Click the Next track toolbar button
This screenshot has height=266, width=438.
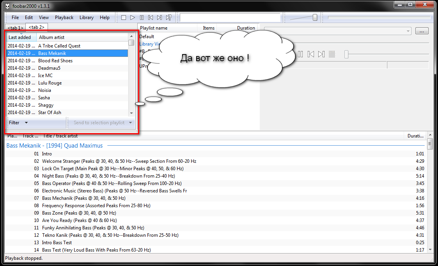click(160, 18)
